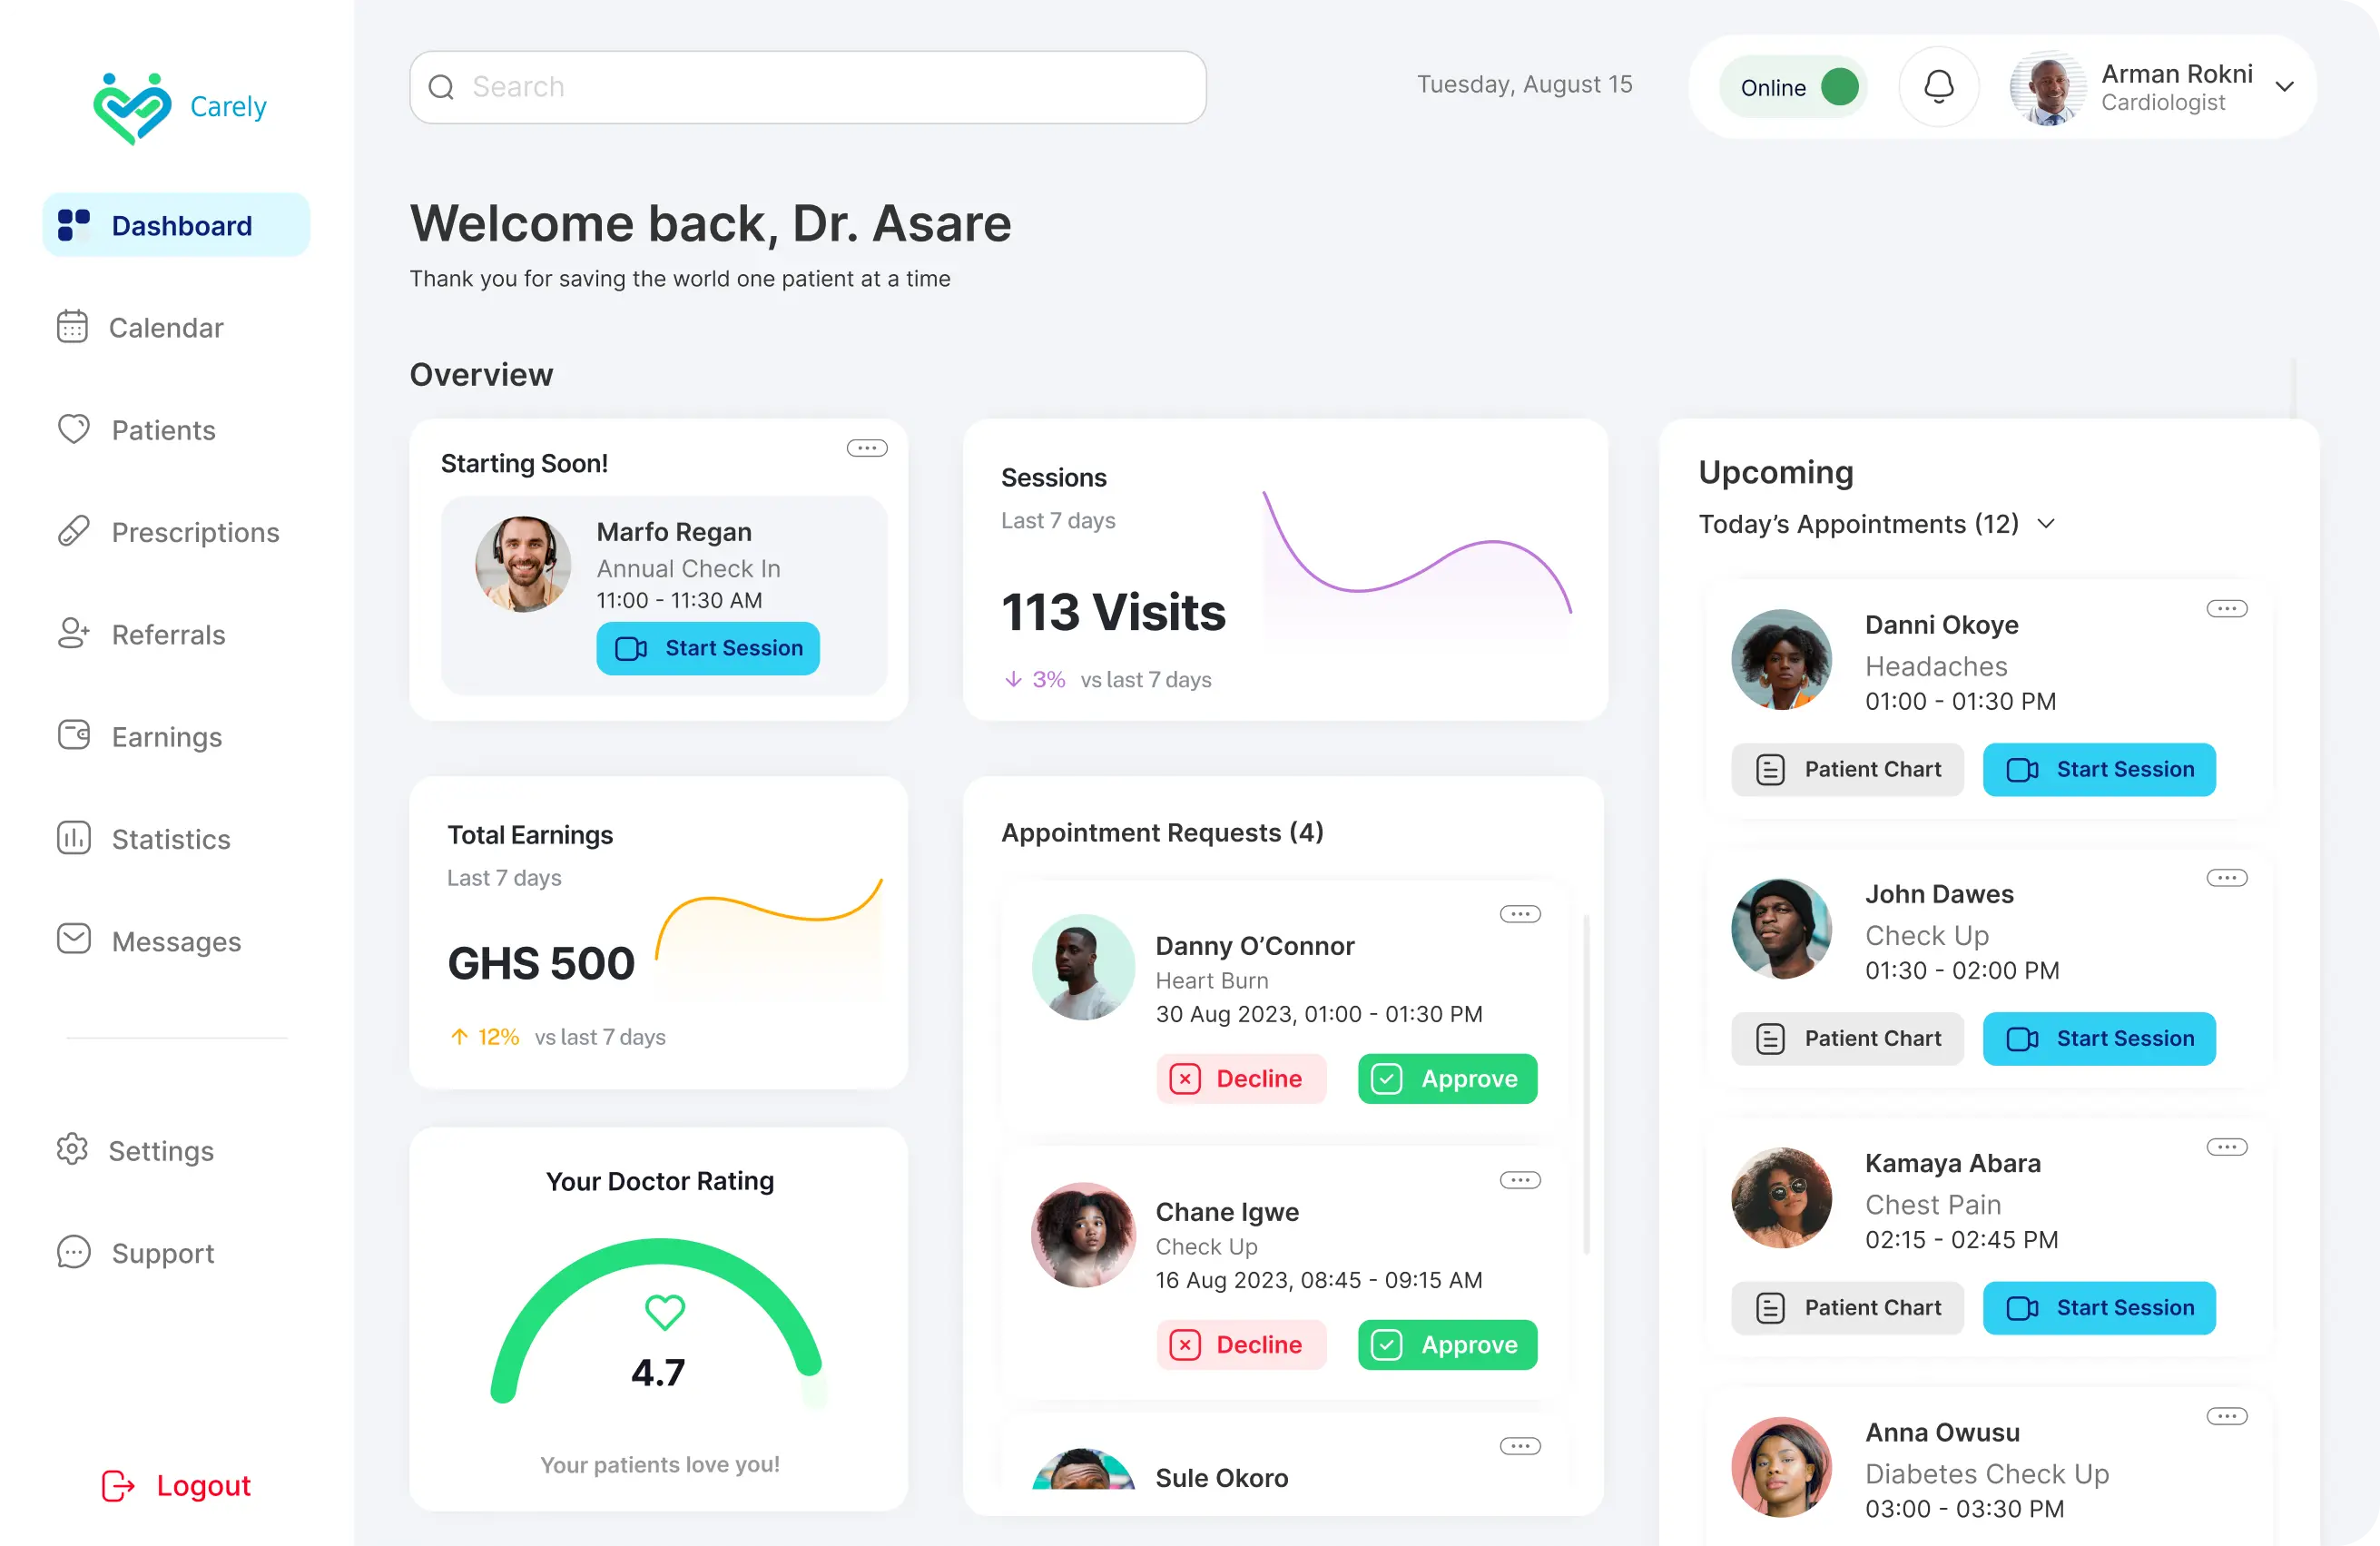Click the Statistics chart sidebar icon

[73, 838]
